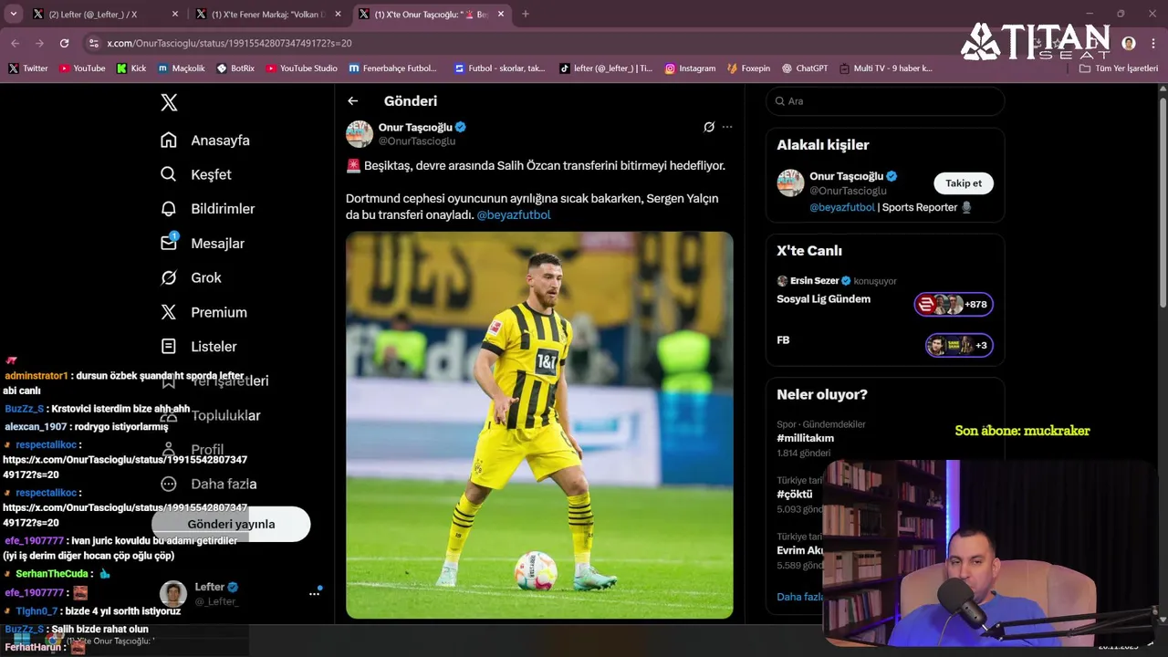Join Sosyal Lig Gündem live space

click(x=823, y=299)
